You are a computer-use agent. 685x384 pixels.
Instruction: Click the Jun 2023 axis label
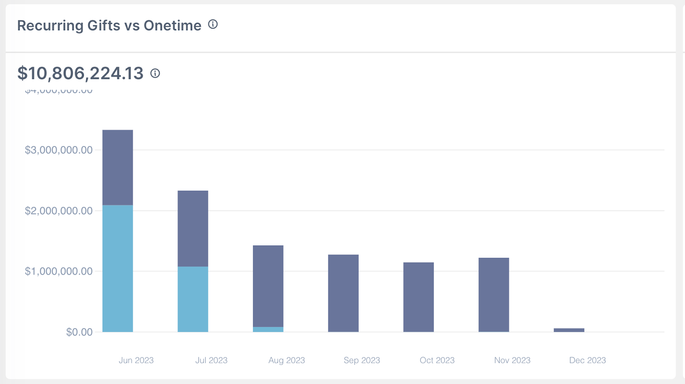tap(136, 360)
